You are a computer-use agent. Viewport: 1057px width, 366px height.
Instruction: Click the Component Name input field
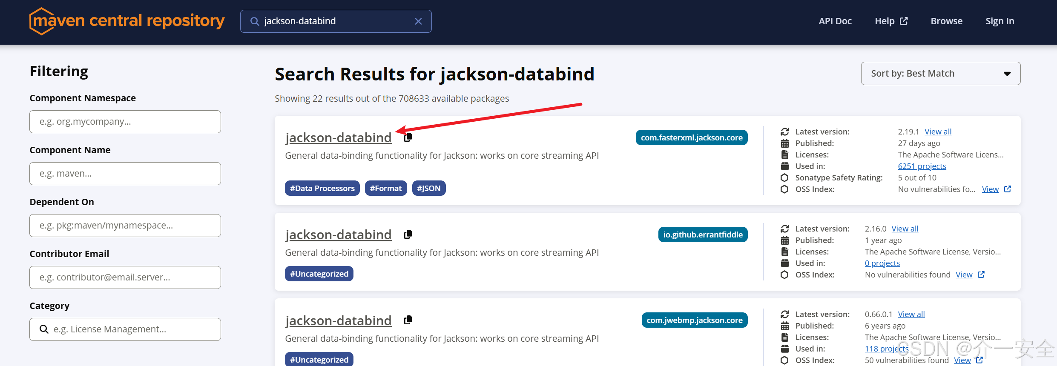[x=125, y=174]
